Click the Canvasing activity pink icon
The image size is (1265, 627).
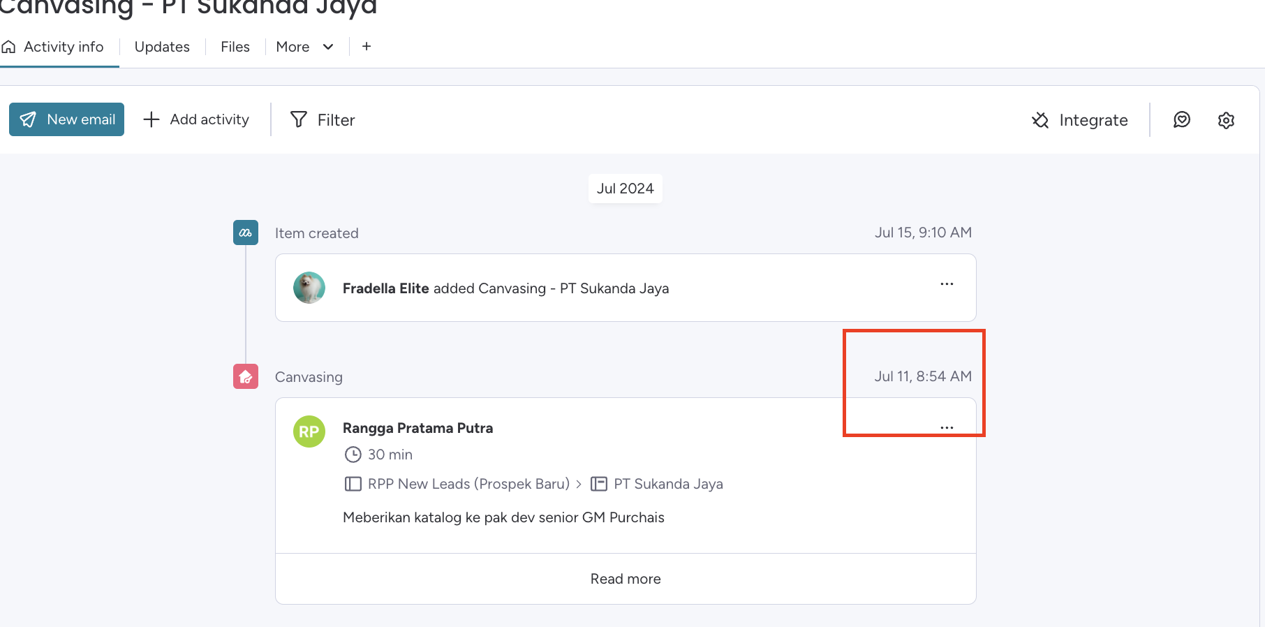(246, 377)
